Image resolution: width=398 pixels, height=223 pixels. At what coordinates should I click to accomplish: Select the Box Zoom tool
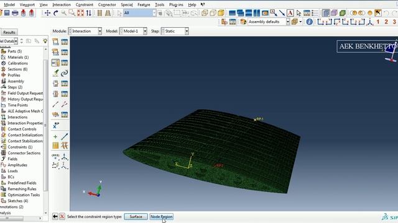coord(72,12)
